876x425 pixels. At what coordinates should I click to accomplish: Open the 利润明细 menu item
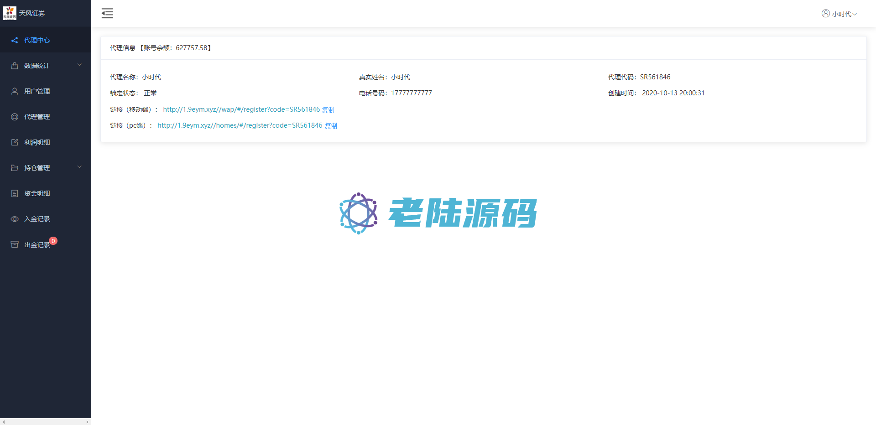pos(46,142)
